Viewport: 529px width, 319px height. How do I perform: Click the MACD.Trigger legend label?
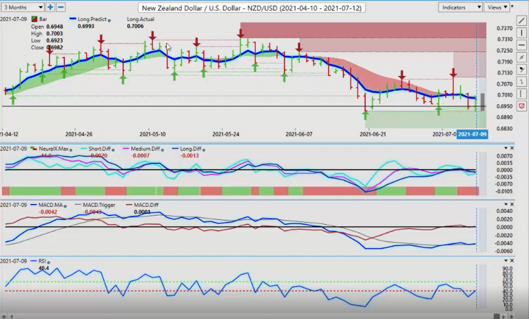tap(99, 205)
